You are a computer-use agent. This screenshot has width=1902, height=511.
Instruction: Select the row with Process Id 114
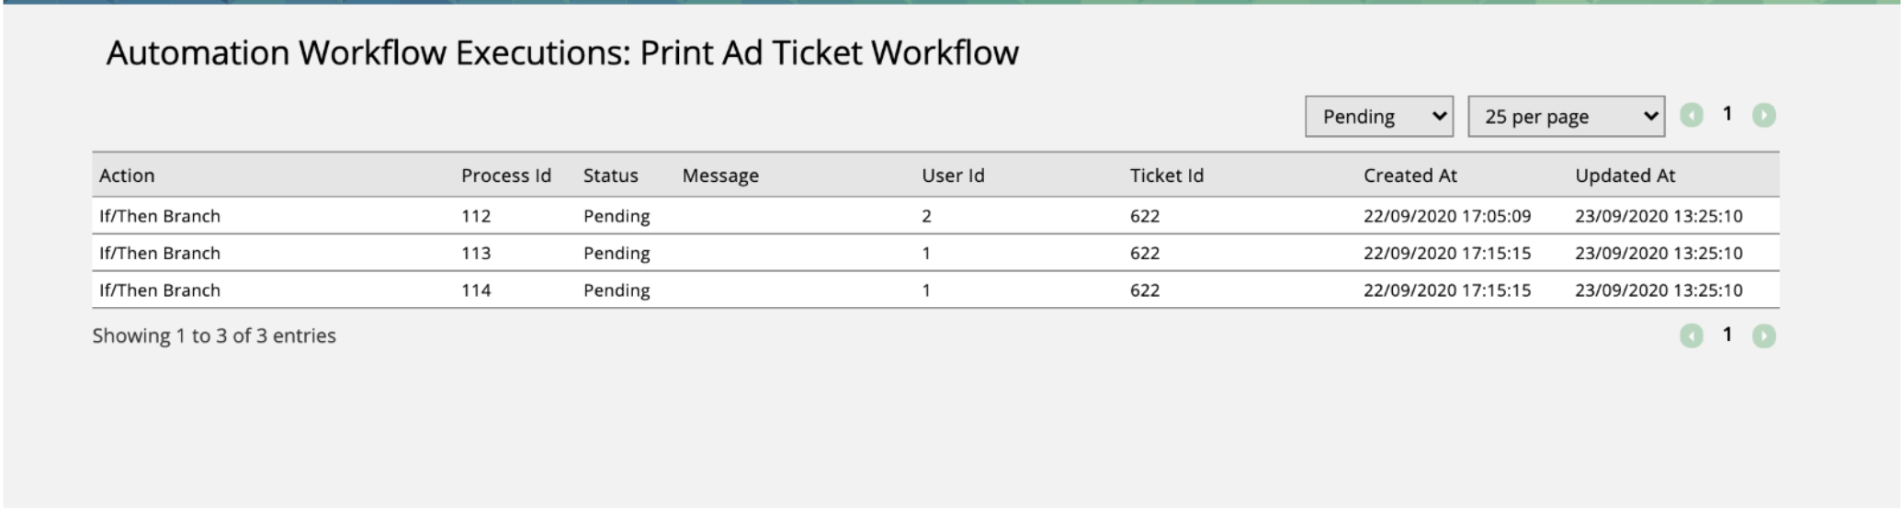935,290
